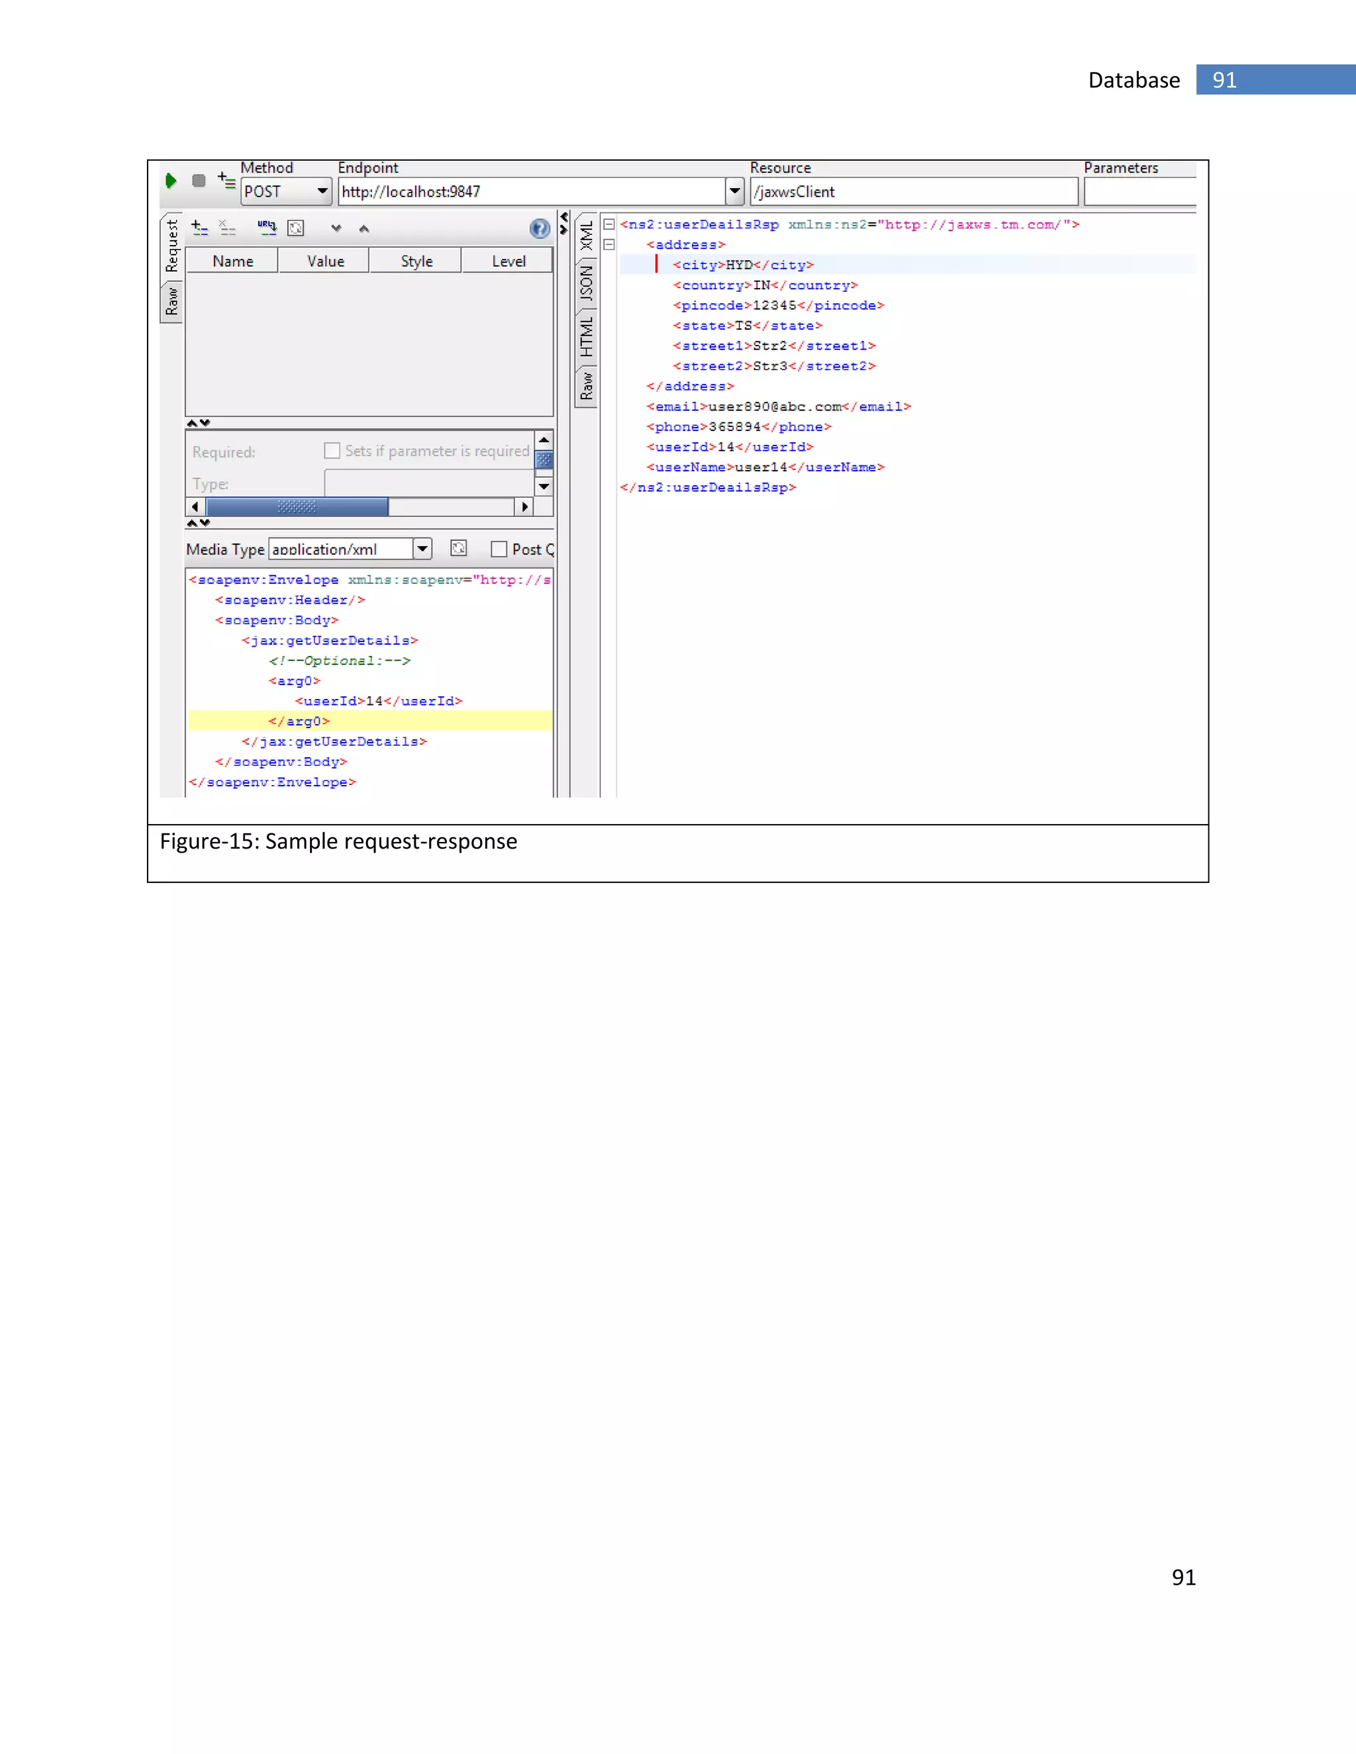1356x1754 pixels.
Task: Select the response XML tab
Action: (587, 236)
